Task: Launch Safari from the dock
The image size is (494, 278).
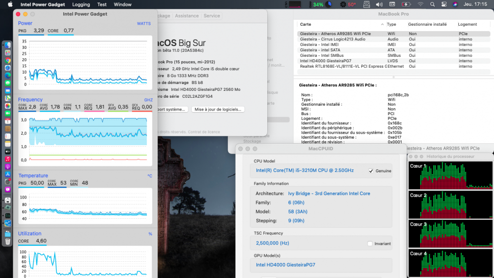Action: (x=8, y=68)
